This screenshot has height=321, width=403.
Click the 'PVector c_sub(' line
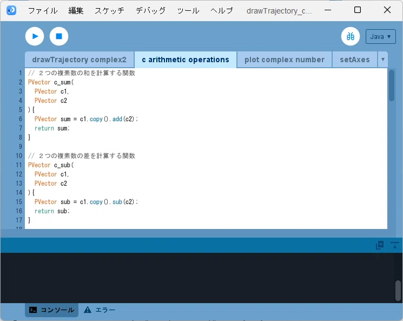pyautogui.click(x=51, y=165)
